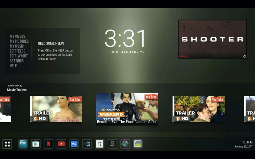Click the 'now browsing' label
Image resolution: width=255 pixels, height=159 pixels.
(x=15, y=85)
